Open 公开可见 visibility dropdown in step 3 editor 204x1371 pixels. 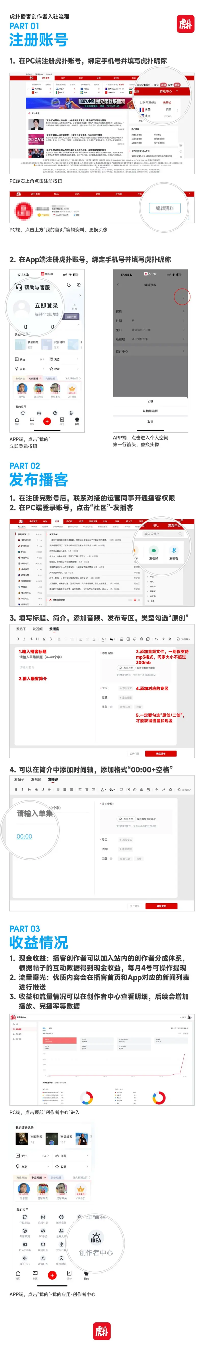(135, 753)
